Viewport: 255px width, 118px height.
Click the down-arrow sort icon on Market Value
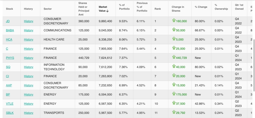pos(107,11)
